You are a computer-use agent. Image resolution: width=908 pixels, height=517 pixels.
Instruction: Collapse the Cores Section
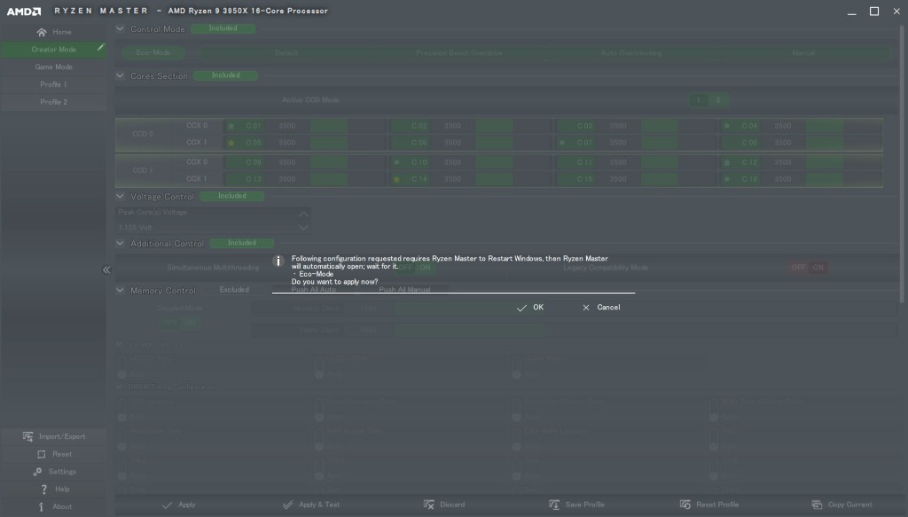(120, 75)
